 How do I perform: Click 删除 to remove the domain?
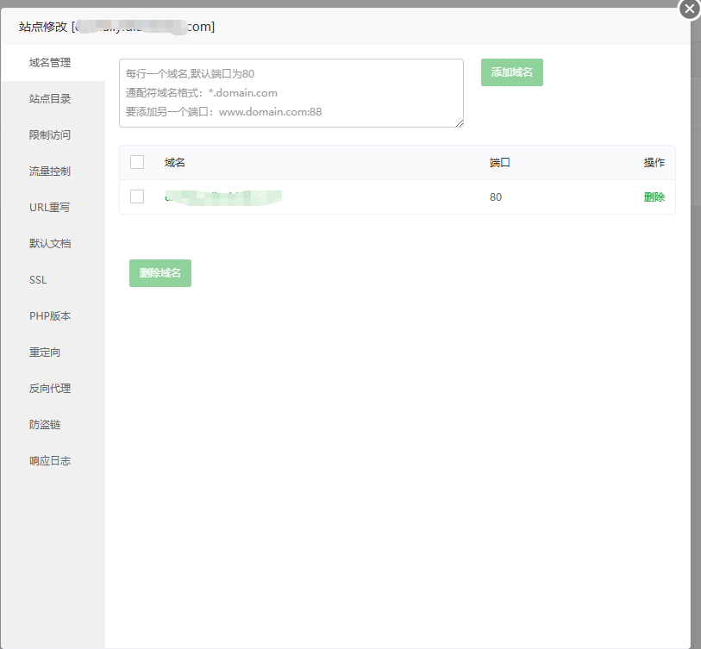(x=654, y=197)
